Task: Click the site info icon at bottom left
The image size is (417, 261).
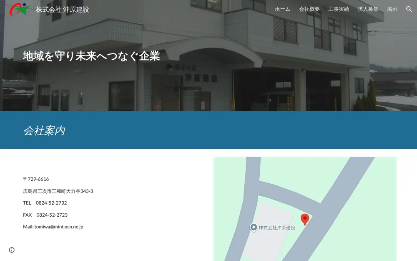Action: tap(12, 250)
